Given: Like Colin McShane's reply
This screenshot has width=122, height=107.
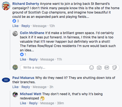Looking at the screenshot, I should [x=23, y=59].
